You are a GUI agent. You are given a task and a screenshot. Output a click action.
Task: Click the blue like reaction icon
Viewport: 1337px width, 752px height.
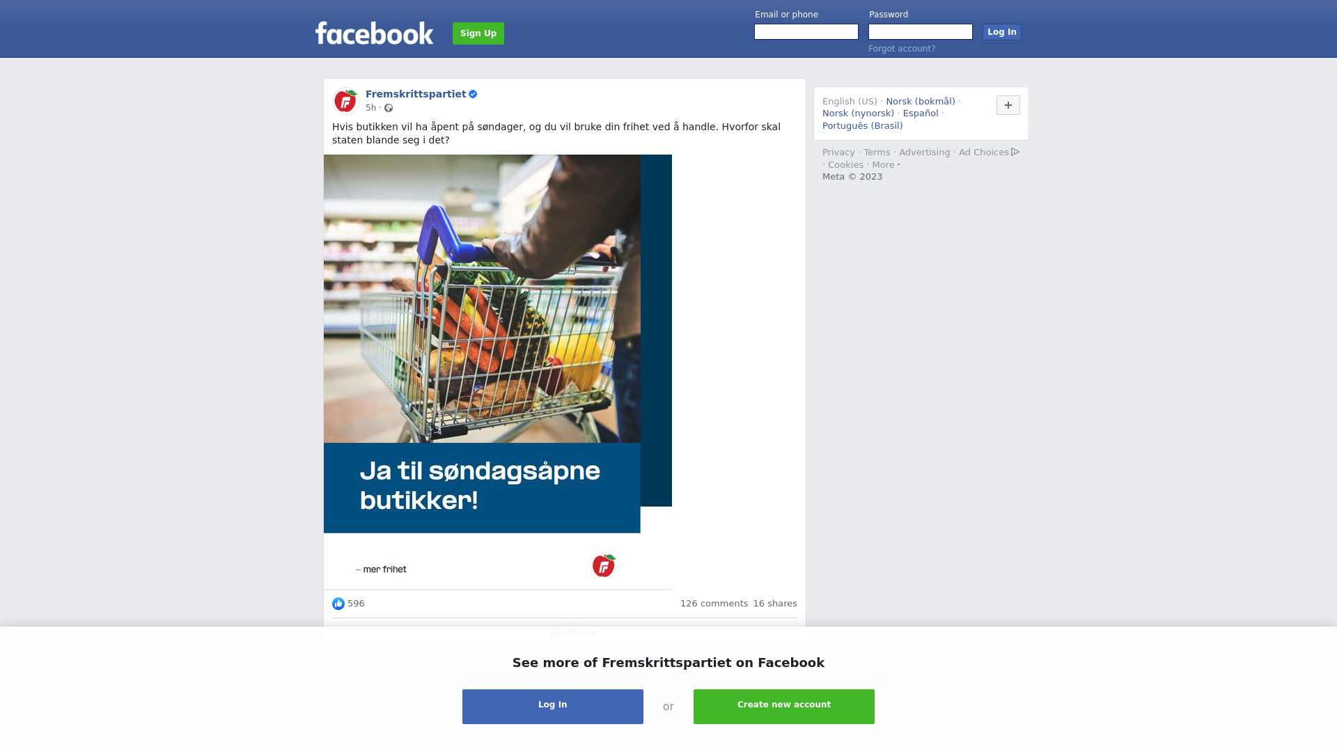(338, 604)
